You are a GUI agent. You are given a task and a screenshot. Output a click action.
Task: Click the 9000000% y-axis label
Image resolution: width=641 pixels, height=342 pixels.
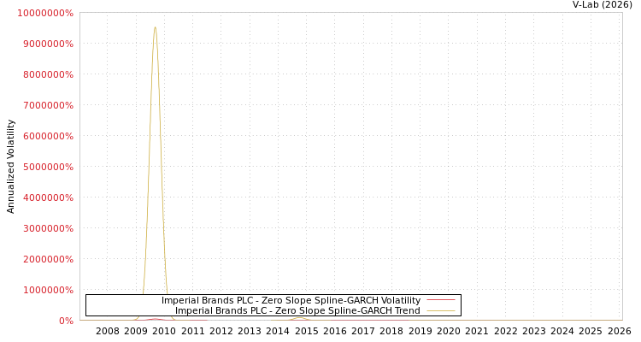click(x=48, y=44)
